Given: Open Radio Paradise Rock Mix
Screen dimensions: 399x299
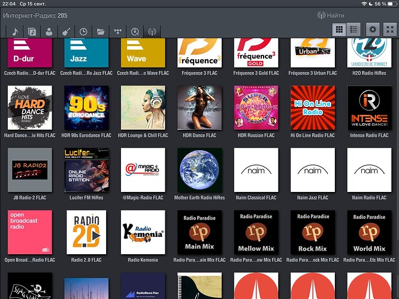Looking at the screenshot, I should (313, 232).
